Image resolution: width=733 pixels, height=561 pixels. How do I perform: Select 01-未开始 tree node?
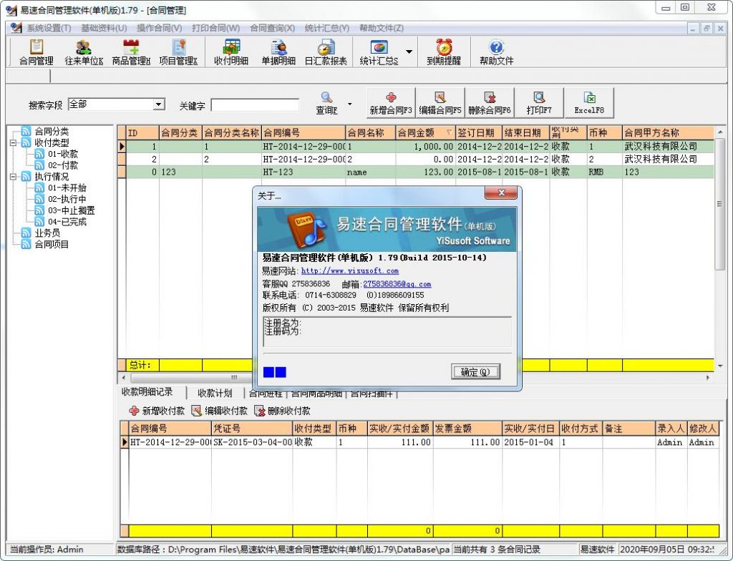tap(67, 187)
